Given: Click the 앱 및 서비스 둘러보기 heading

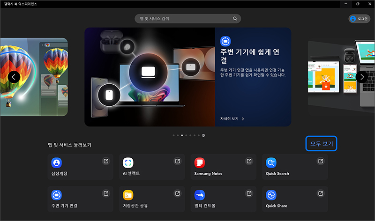Looking at the screenshot, I should 69,145.
